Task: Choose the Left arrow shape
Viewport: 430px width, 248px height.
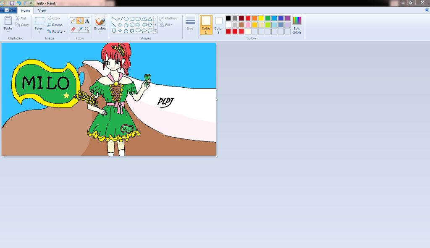Action: click(x=144, y=25)
